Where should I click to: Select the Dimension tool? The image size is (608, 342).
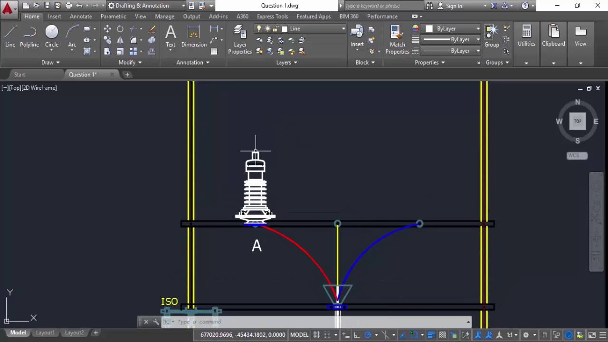click(x=194, y=36)
